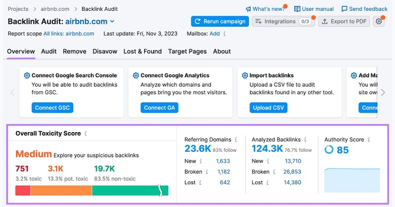Show previous cards with left carousel arrow

tap(12, 92)
